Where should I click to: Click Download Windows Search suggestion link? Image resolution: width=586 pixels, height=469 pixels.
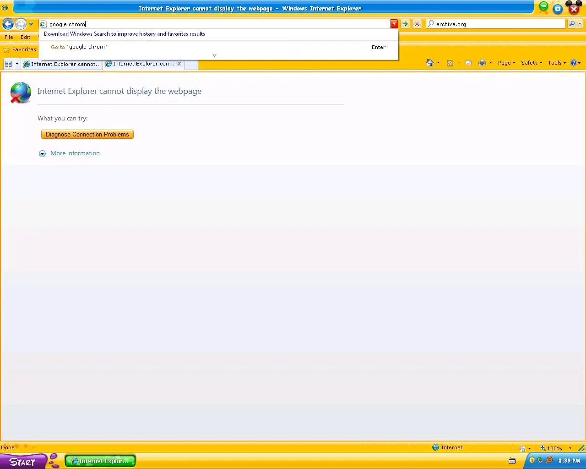[x=125, y=34]
